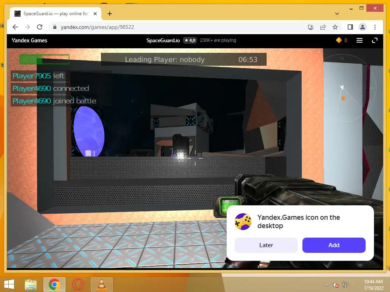This screenshot has width=390, height=292.
Task: Click the orange coin balance icon
Action: pyautogui.click(x=339, y=40)
